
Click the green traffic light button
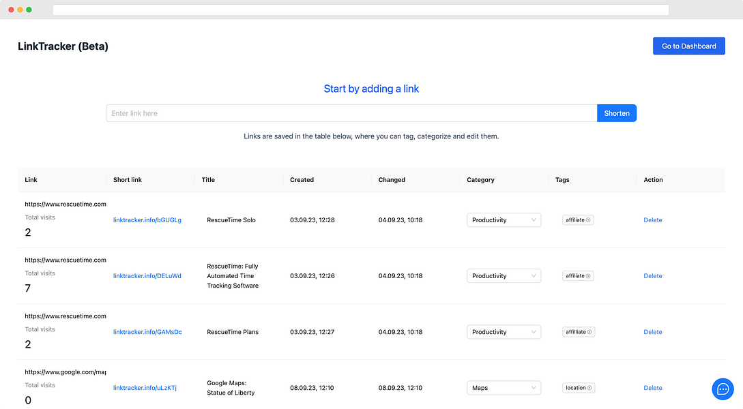click(x=29, y=10)
